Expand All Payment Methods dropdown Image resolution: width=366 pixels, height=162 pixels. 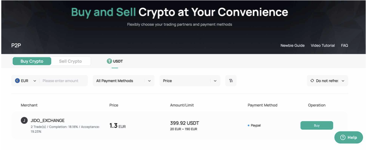(124, 81)
